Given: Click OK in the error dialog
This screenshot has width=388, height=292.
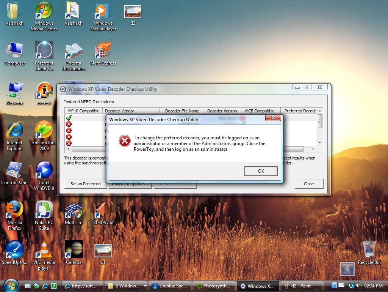Looking at the screenshot, I should coord(261,171).
